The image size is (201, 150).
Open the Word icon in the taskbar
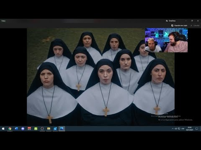[16, 129]
